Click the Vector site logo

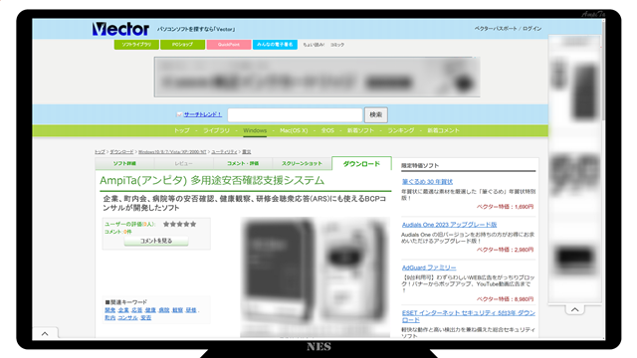point(120,29)
